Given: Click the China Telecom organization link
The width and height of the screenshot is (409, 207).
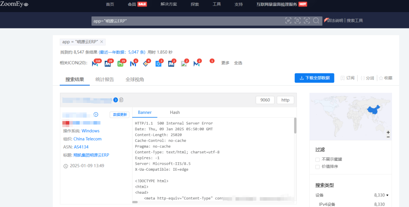Looking at the screenshot, I should [87, 139].
